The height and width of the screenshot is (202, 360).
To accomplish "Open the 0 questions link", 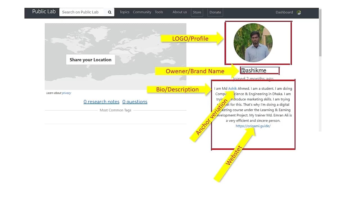I will point(135,102).
